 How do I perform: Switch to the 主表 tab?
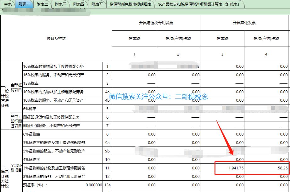[8, 4]
